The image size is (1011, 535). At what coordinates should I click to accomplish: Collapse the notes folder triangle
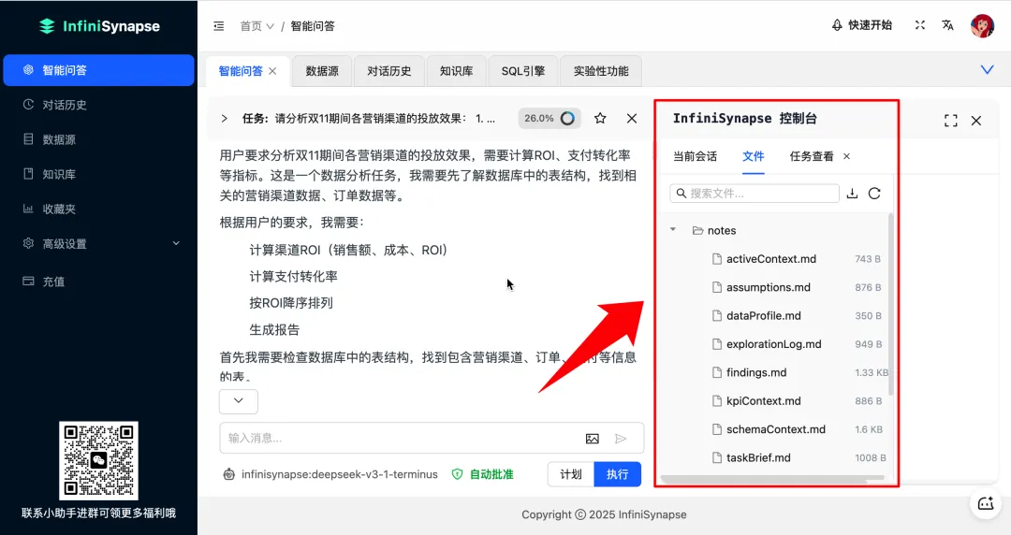point(673,229)
